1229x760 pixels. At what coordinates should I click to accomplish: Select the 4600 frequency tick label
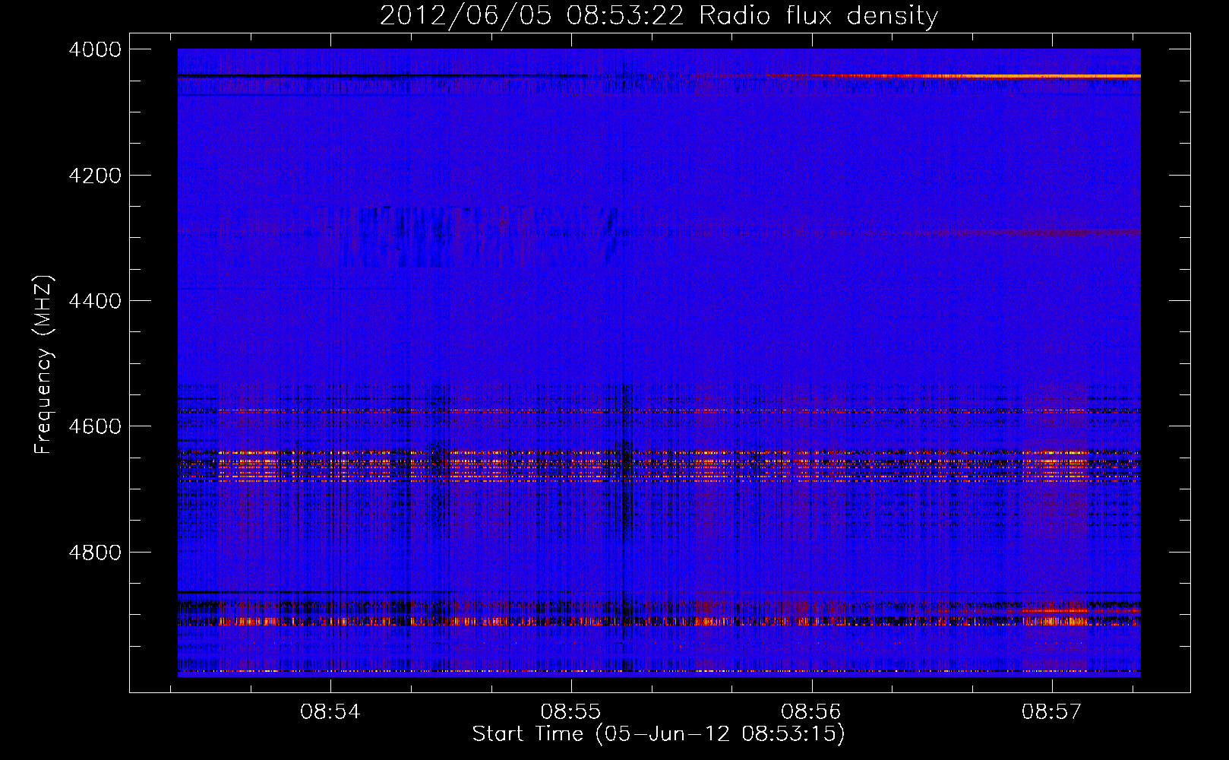tap(95, 426)
